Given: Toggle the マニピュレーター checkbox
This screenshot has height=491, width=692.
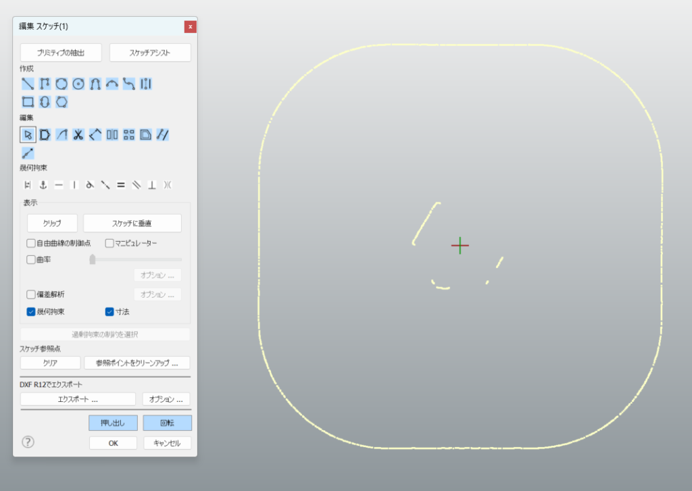Looking at the screenshot, I should pos(109,243).
